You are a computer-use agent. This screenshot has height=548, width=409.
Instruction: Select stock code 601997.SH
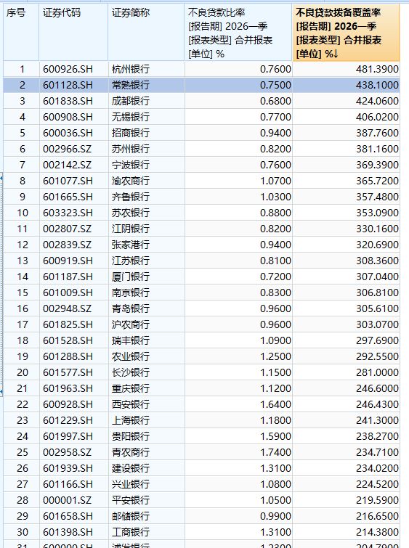[68, 436]
